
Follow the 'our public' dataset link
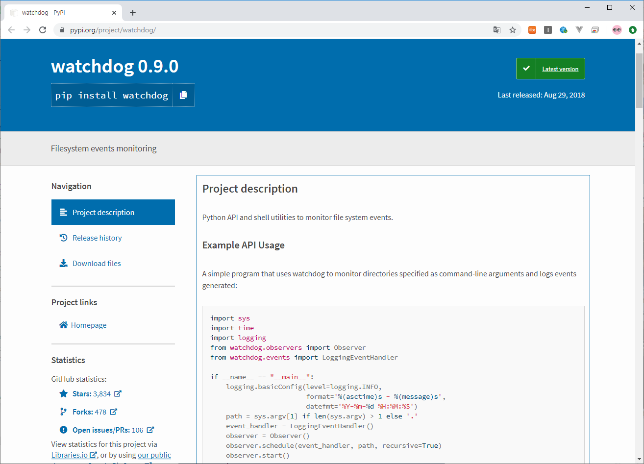pyautogui.click(x=154, y=455)
